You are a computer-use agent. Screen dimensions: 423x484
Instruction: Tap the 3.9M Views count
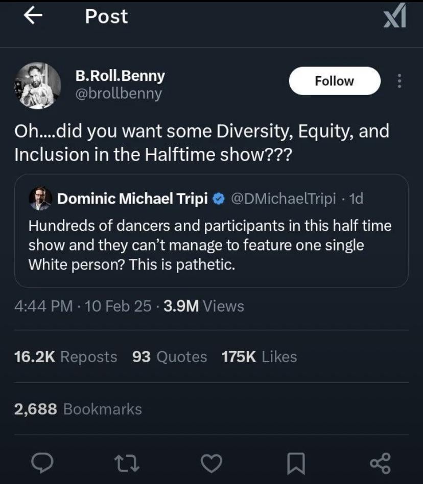pyautogui.click(x=204, y=306)
